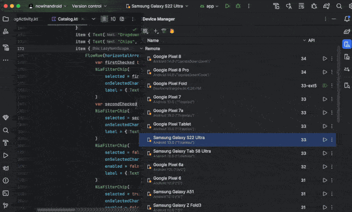The width and height of the screenshot is (352, 212).
Task: Click the Name column header
Action: pyautogui.click(x=153, y=40)
